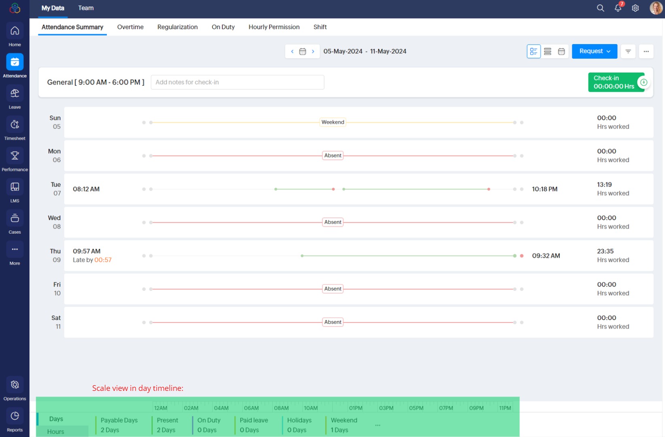Open the Team tab
Screen dimensions: 665x437
coord(86,8)
